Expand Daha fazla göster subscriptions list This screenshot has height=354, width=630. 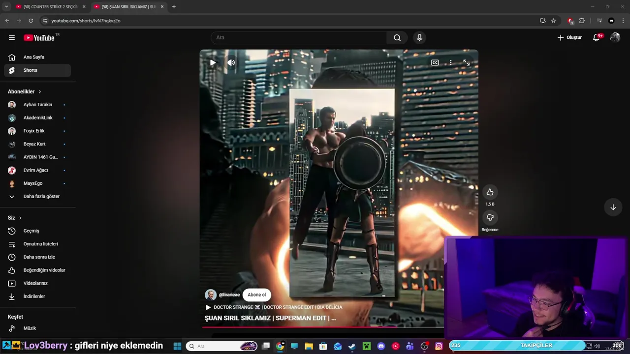[x=37, y=197]
